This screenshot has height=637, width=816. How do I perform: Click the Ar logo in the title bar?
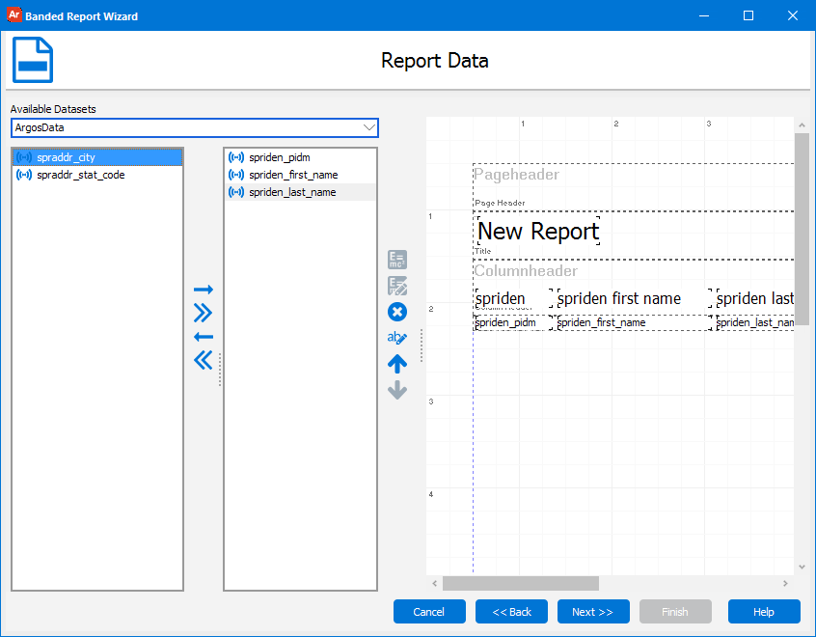[13, 14]
